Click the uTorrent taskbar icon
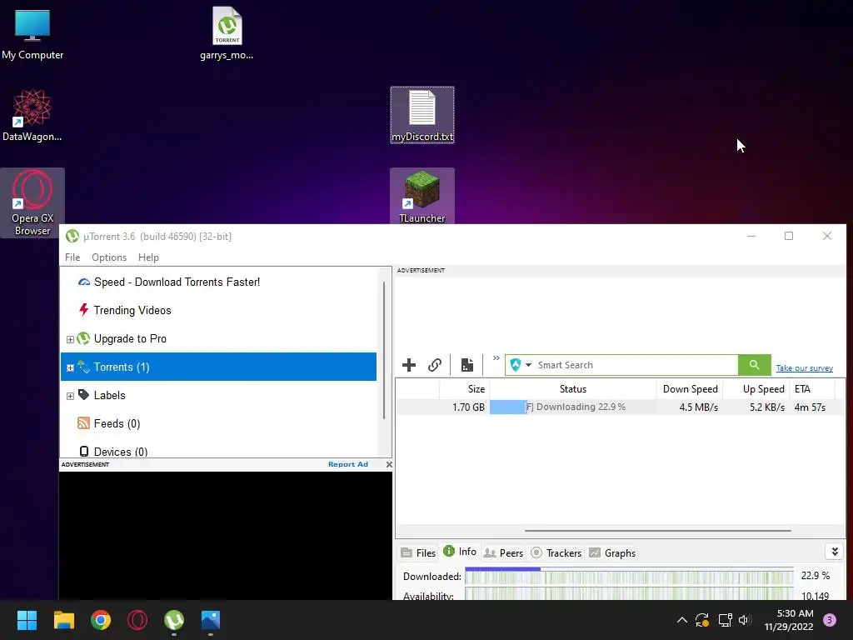The image size is (853, 640). click(x=174, y=620)
